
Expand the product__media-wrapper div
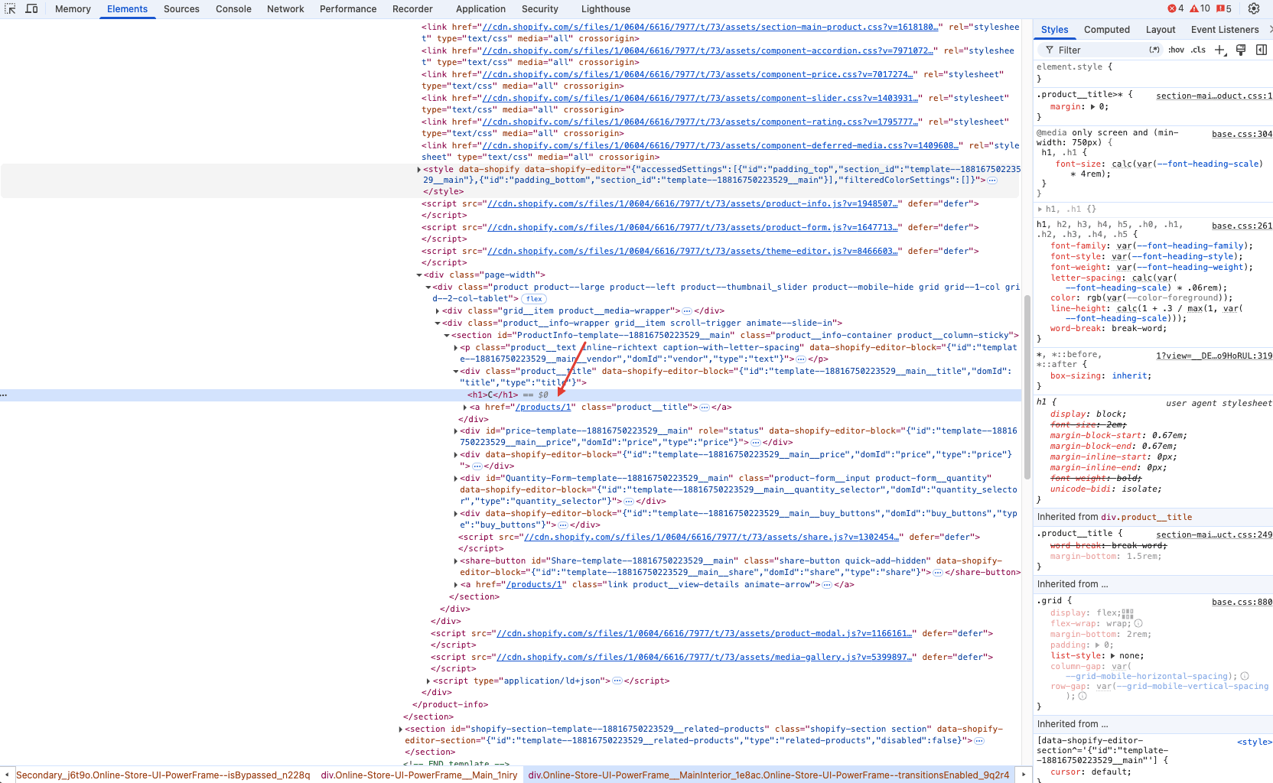click(438, 311)
